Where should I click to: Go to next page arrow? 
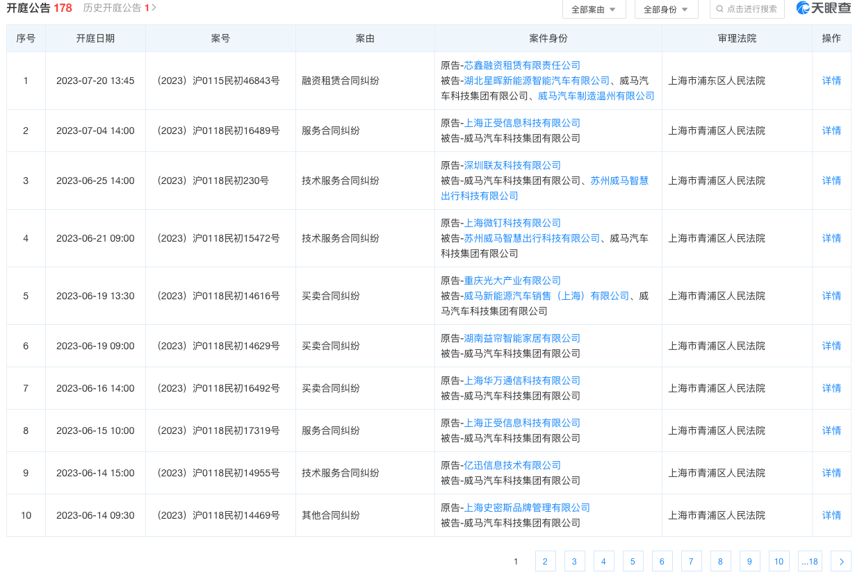[x=841, y=561]
